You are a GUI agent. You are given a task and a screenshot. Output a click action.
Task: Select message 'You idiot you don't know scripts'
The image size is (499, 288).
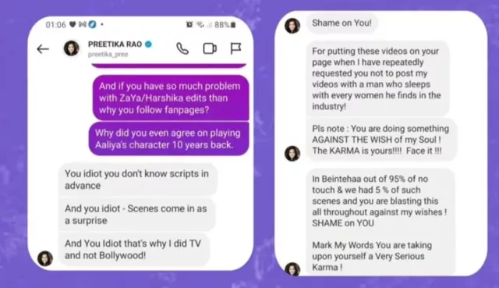(x=137, y=180)
